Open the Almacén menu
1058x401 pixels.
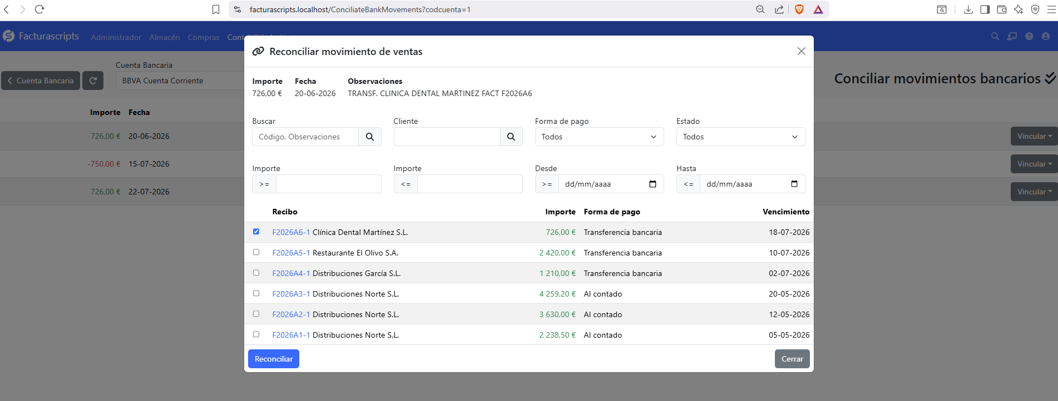[x=165, y=37]
